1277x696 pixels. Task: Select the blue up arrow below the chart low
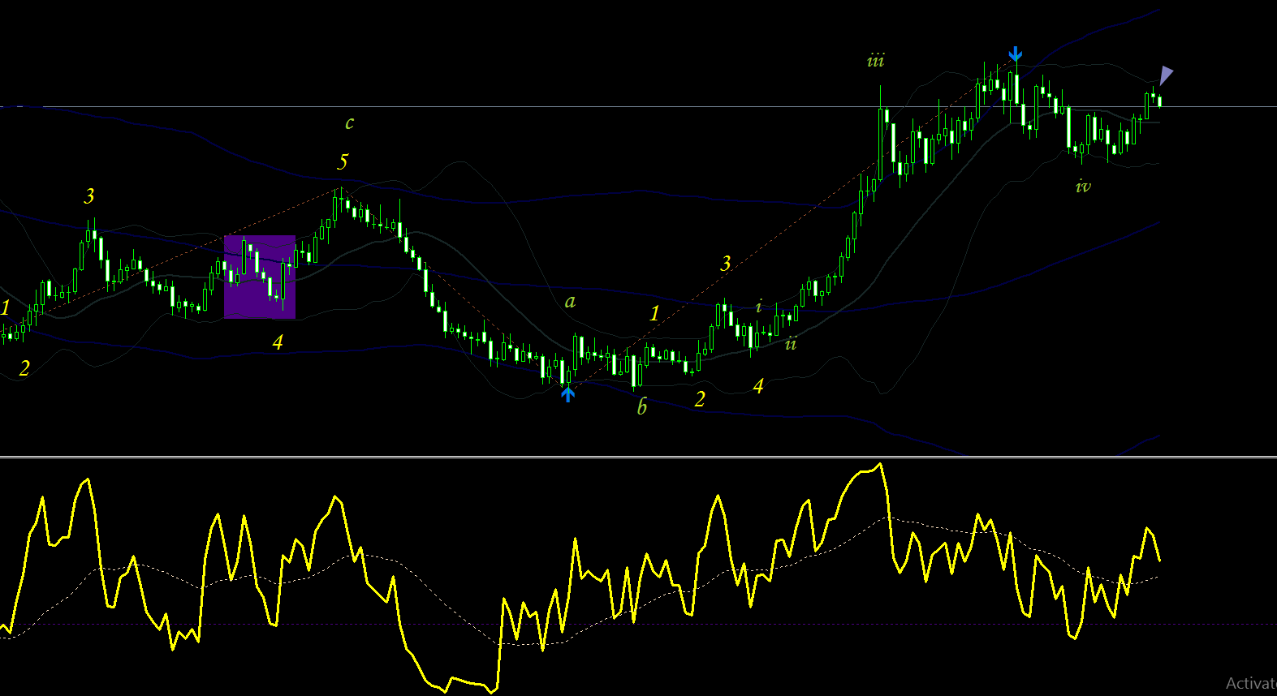pyautogui.click(x=568, y=394)
